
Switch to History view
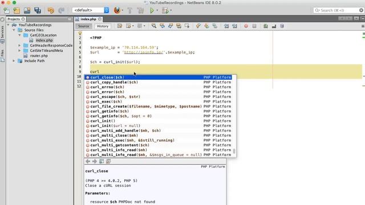[x=103, y=26]
